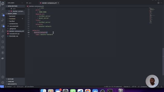The width and height of the screenshot is (164, 92).
Task: Change indentation via Spaces: 2
Action: (127, 87)
